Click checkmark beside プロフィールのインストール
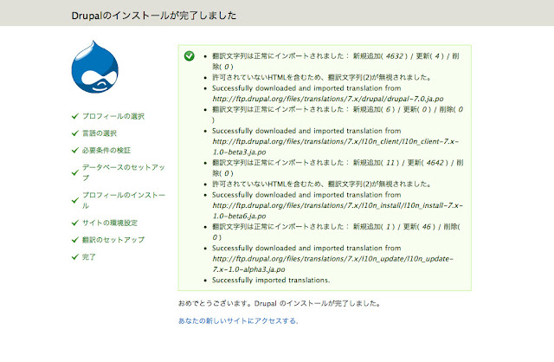Viewport: 554px width, 362px height. tap(75, 200)
